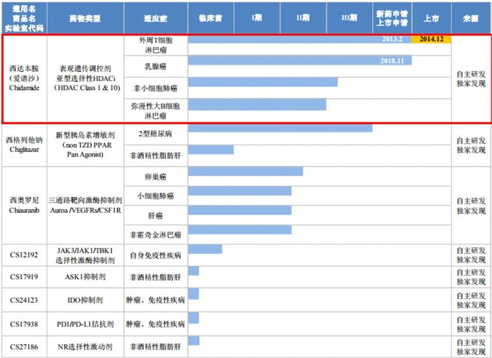Click 自主研发 source cell for CS24123
This screenshot has width=492, height=358.
click(471, 300)
